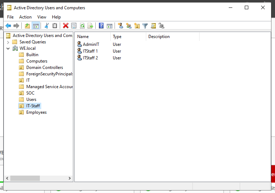Open the filter options funnel icon

click(x=145, y=26)
